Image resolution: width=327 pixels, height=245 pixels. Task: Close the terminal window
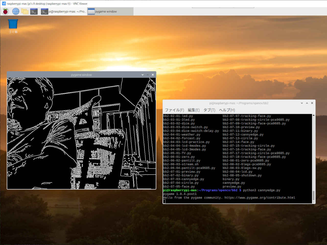[312, 103]
